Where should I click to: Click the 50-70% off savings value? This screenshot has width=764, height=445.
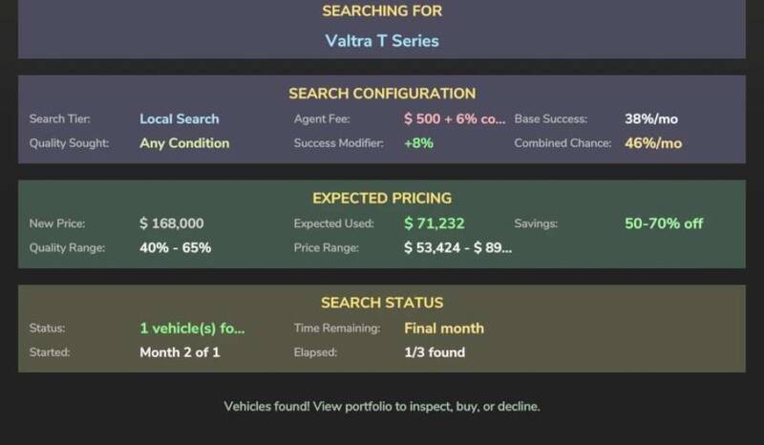663,223
